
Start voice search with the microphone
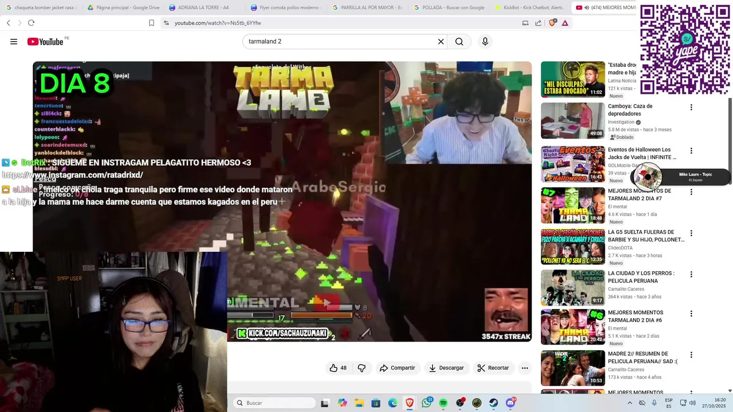485,42
